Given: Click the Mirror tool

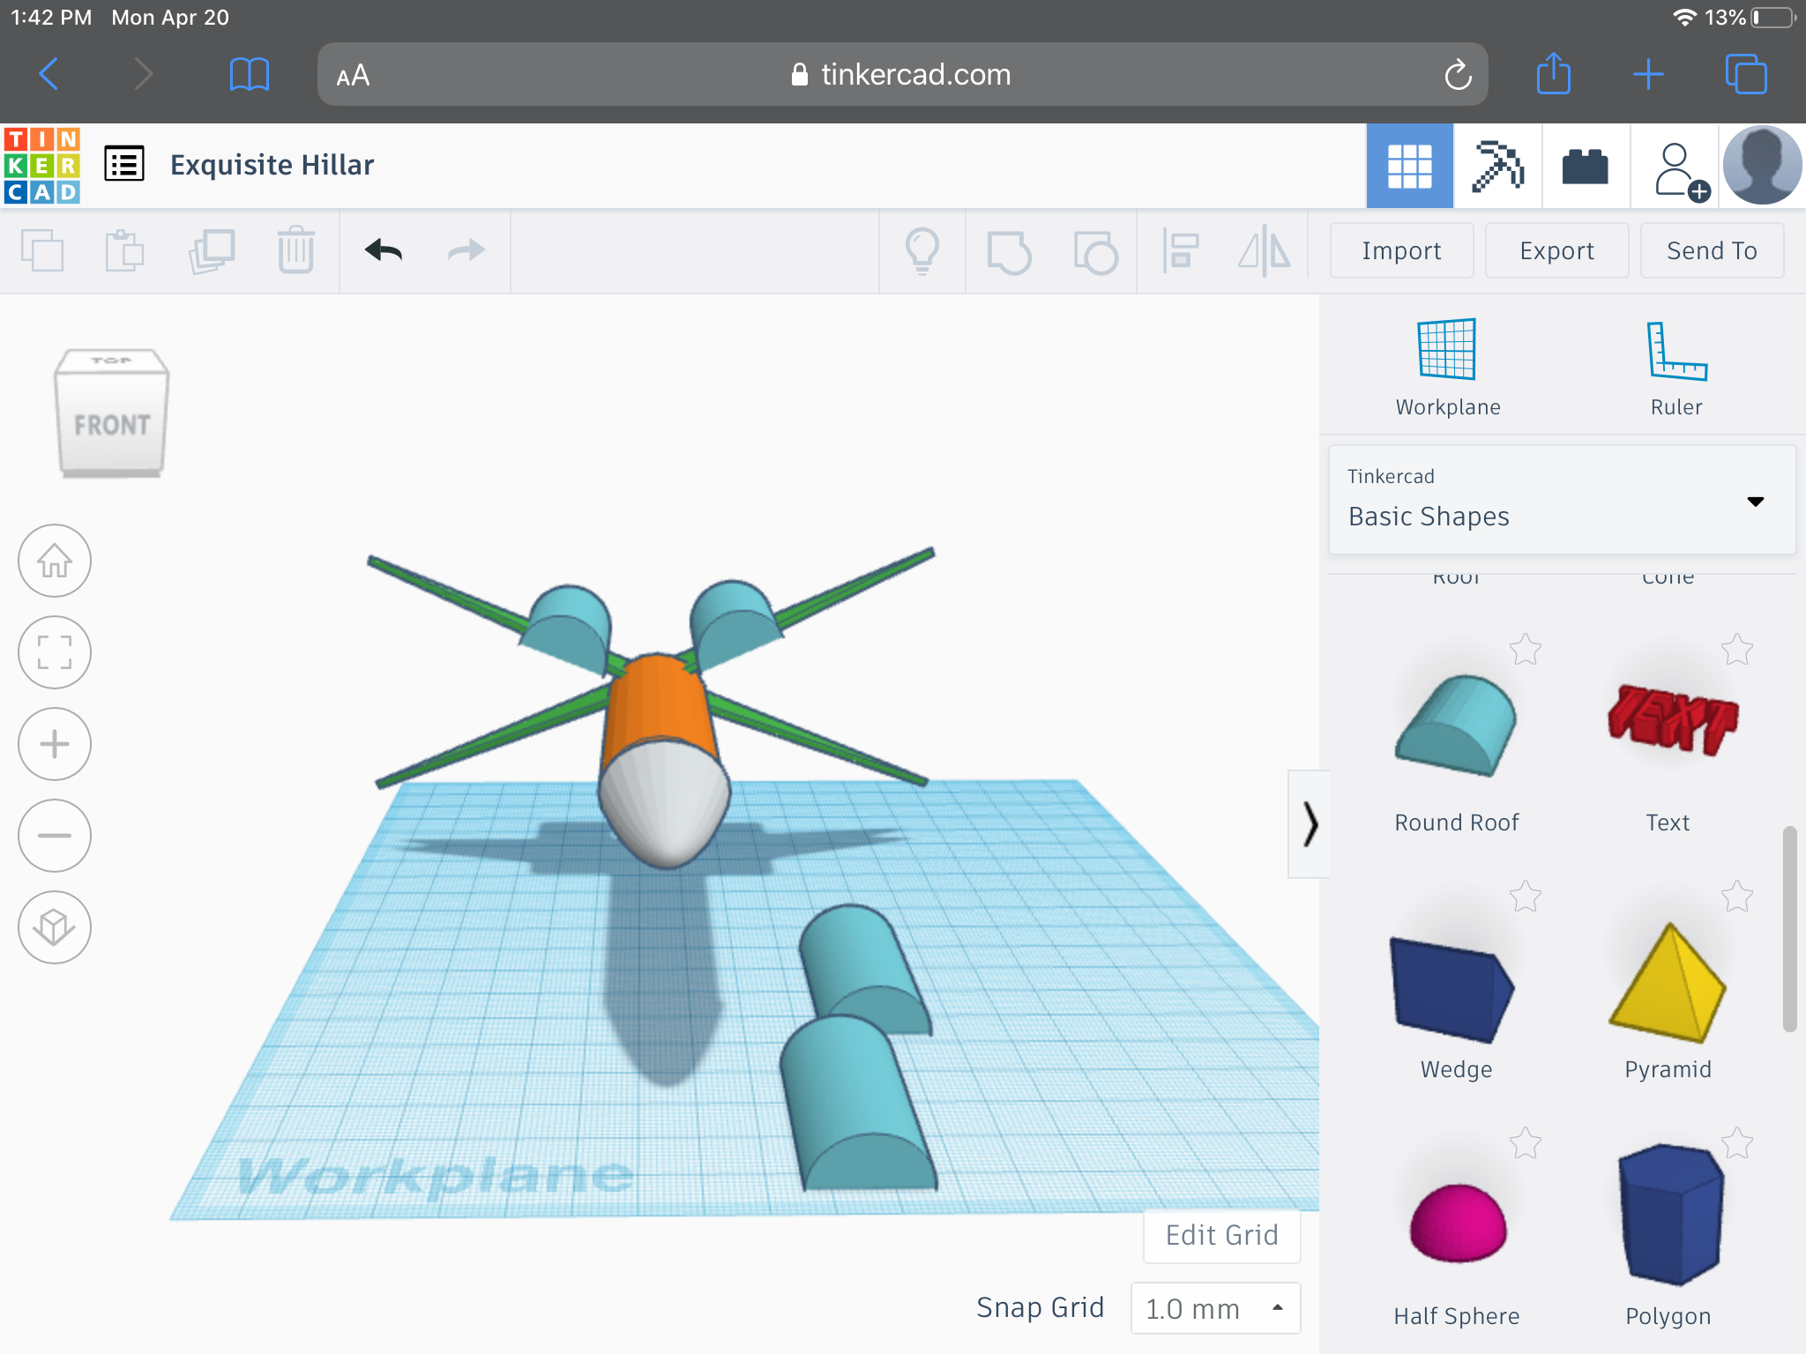Looking at the screenshot, I should coord(1265,251).
